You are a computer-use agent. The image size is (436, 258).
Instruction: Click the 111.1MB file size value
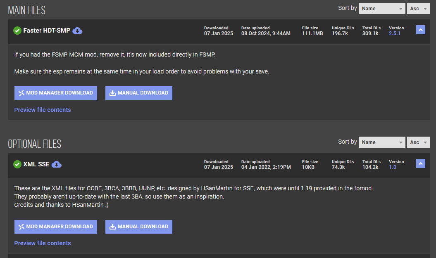click(x=312, y=33)
